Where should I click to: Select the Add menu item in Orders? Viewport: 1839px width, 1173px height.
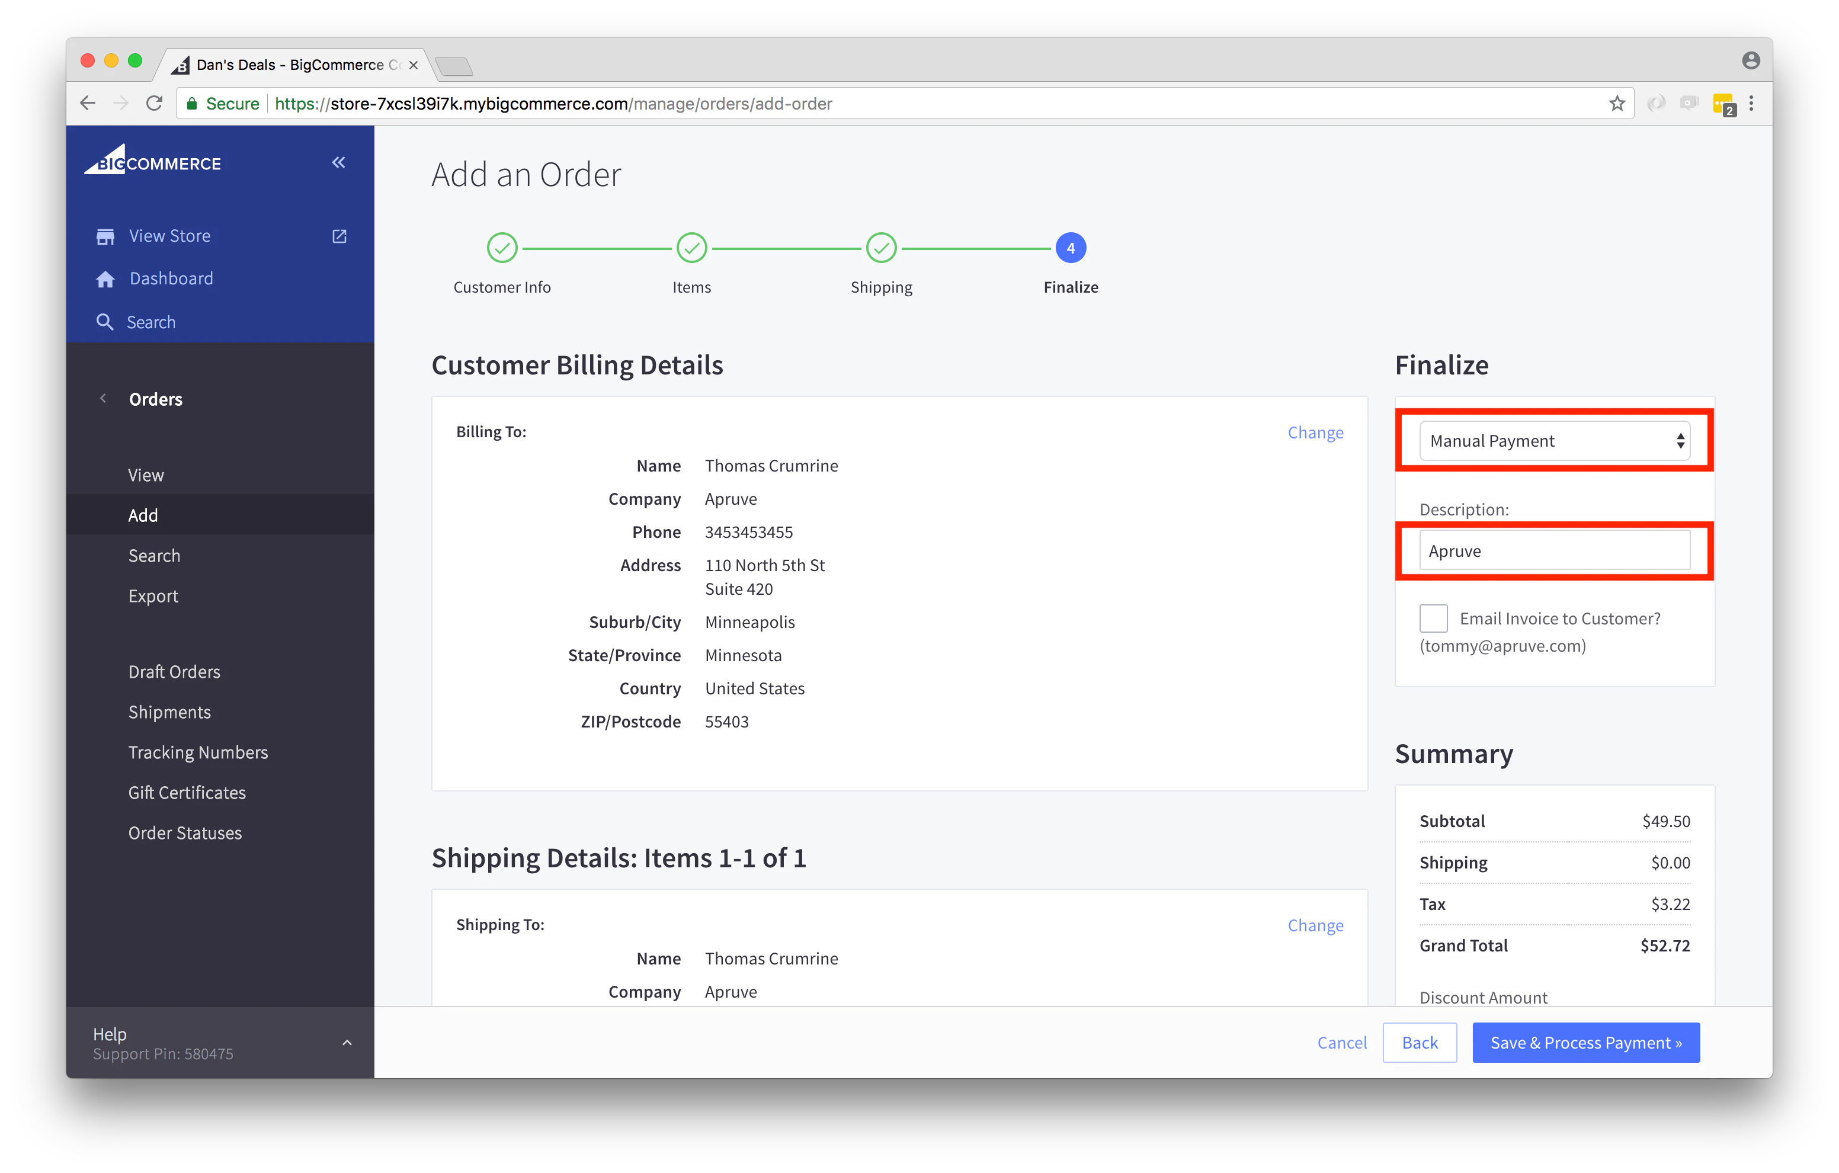coord(142,514)
